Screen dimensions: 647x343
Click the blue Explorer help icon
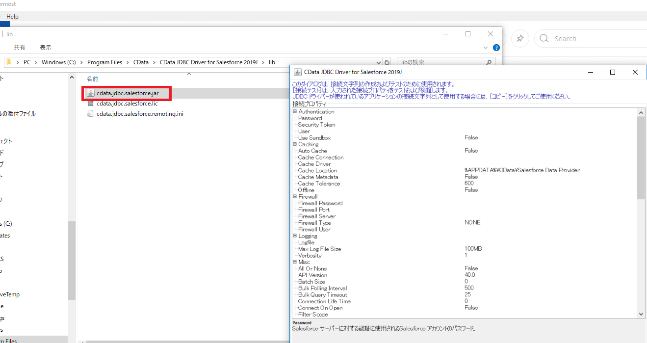496,48
